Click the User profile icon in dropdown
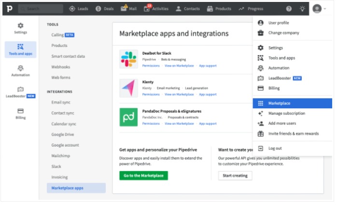338x206 pixels. point(260,23)
